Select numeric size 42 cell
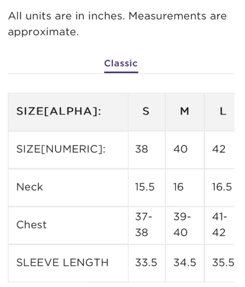This screenshot has width=245, height=287. pyautogui.click(x=219, y=149)
